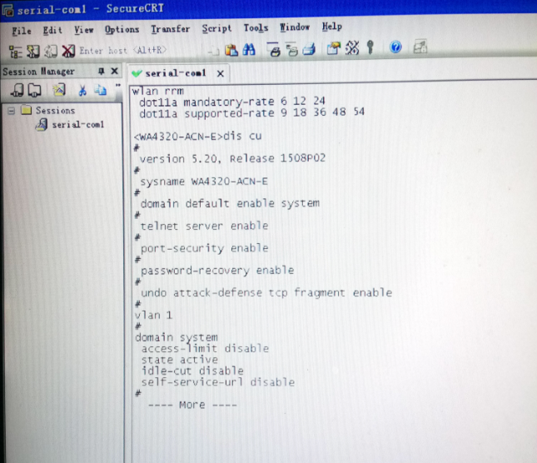Open Help via blue question mark icon

coord(395,47)
